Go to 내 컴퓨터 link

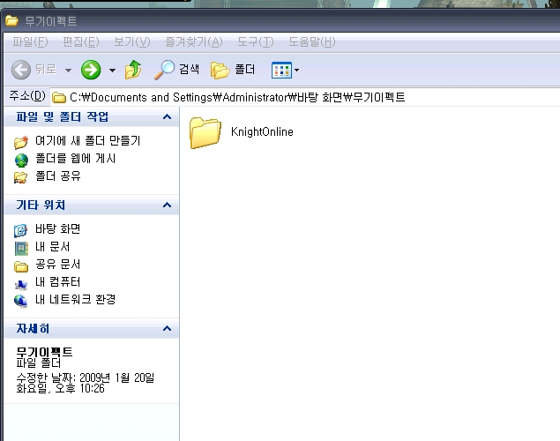pos(57,281)
